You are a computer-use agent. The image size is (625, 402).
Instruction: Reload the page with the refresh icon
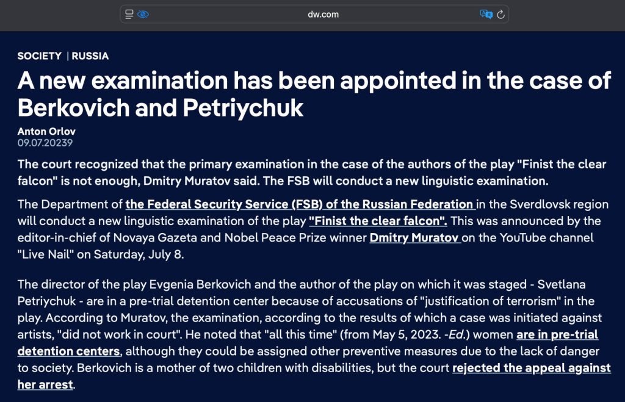point(500,15)
